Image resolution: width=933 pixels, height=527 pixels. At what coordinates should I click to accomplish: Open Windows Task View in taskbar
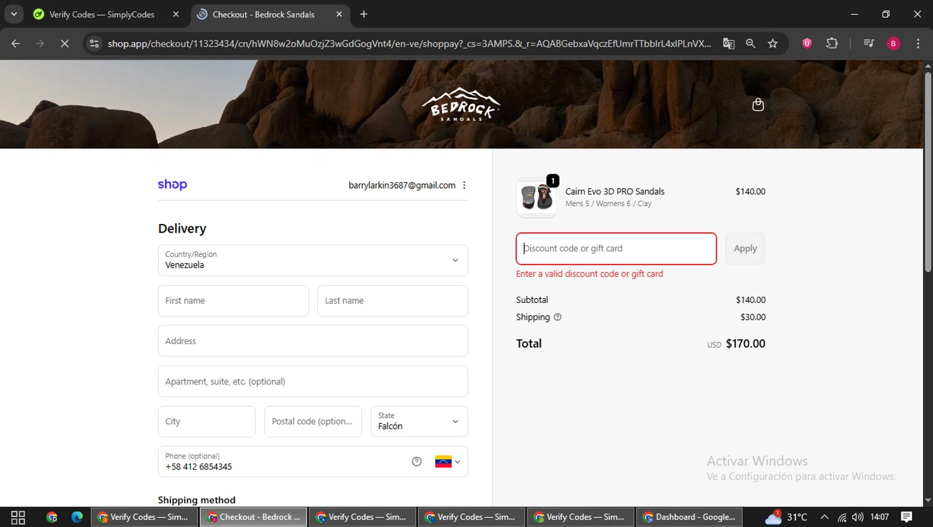coord(18,517)
